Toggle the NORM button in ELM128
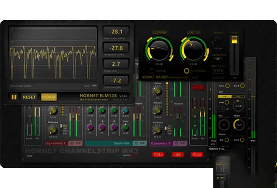Viewport: 277px width, 188px height. click(x=49, y=97)
